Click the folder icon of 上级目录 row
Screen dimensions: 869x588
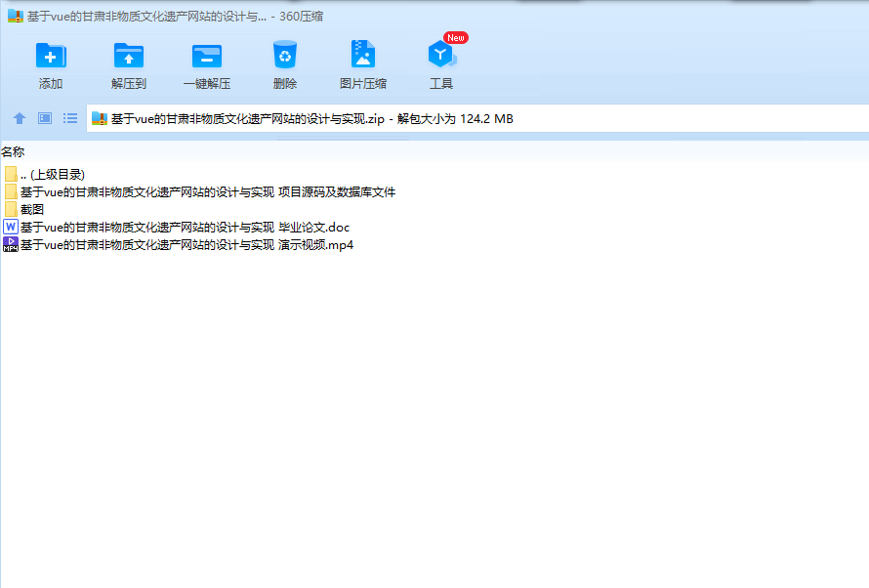pyautogui.click(x=11, y=174)
